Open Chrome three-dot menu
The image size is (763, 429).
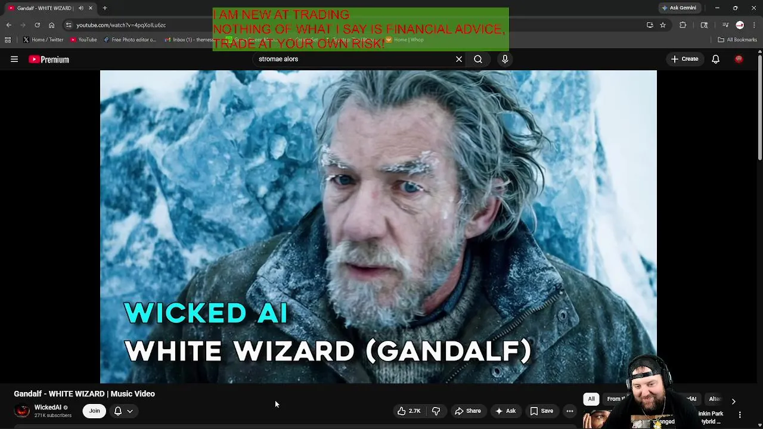(754, 25)
